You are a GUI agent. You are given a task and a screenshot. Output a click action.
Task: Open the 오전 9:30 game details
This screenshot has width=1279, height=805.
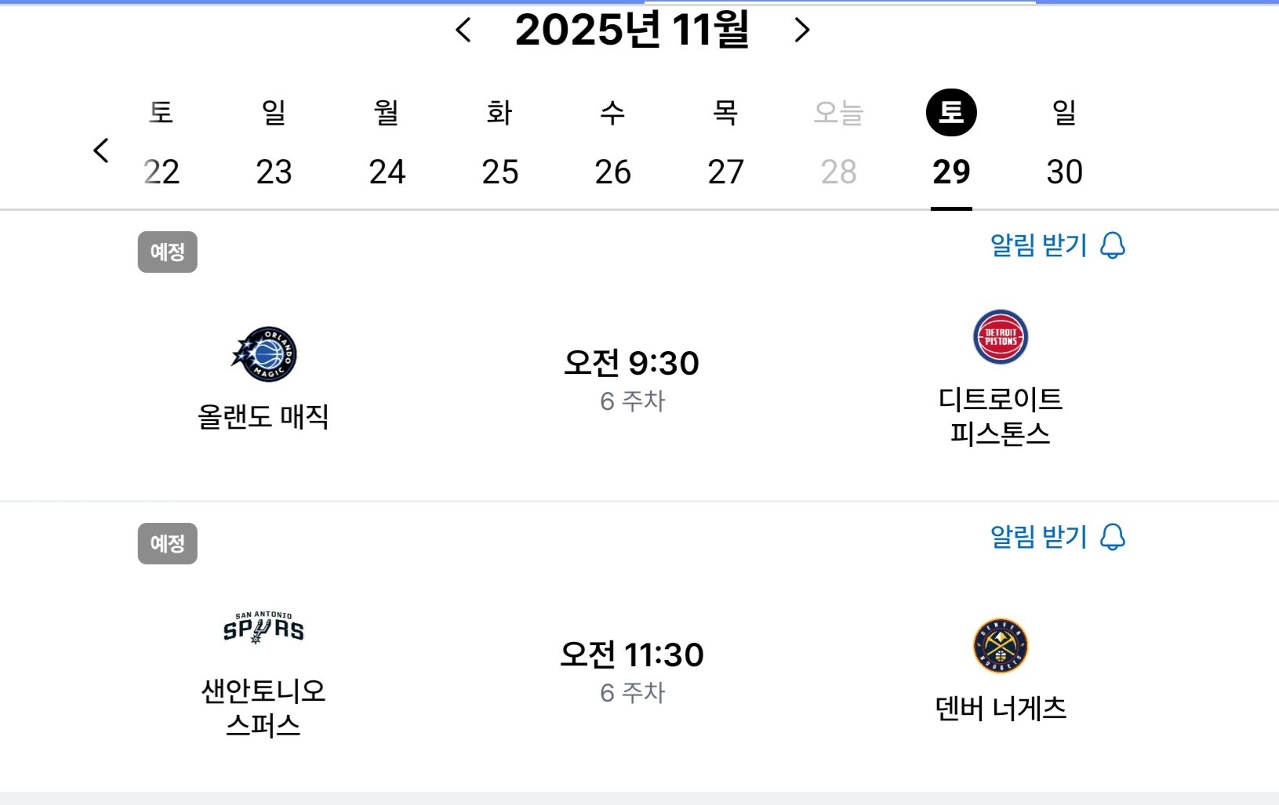[631, 364]
